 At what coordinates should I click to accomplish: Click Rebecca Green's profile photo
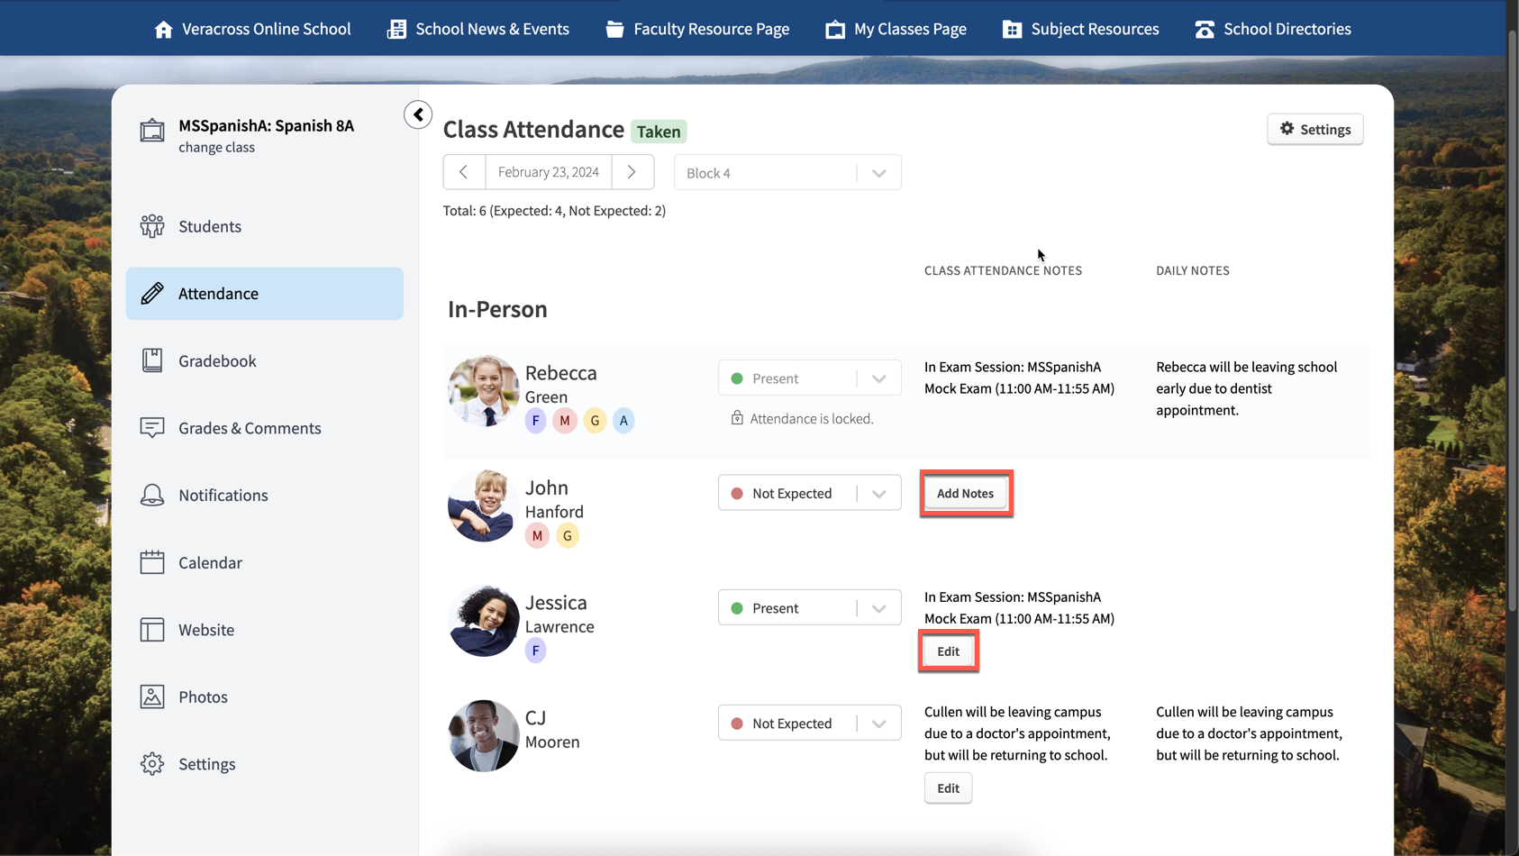tap(483, 391)
